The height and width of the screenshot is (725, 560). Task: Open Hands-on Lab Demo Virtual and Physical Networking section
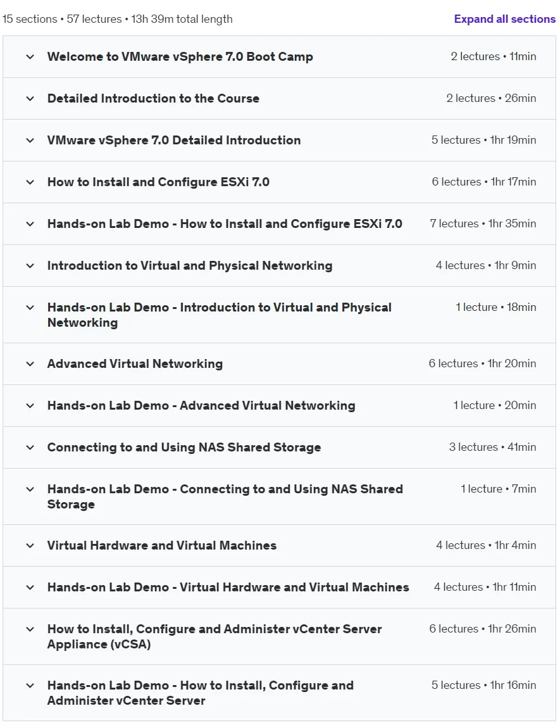click(220, 315)
